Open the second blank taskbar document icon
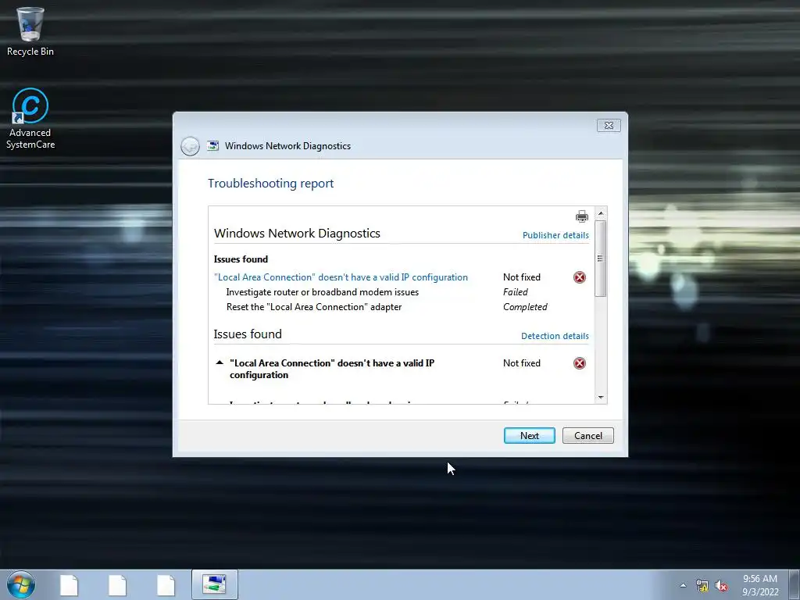 117,585
